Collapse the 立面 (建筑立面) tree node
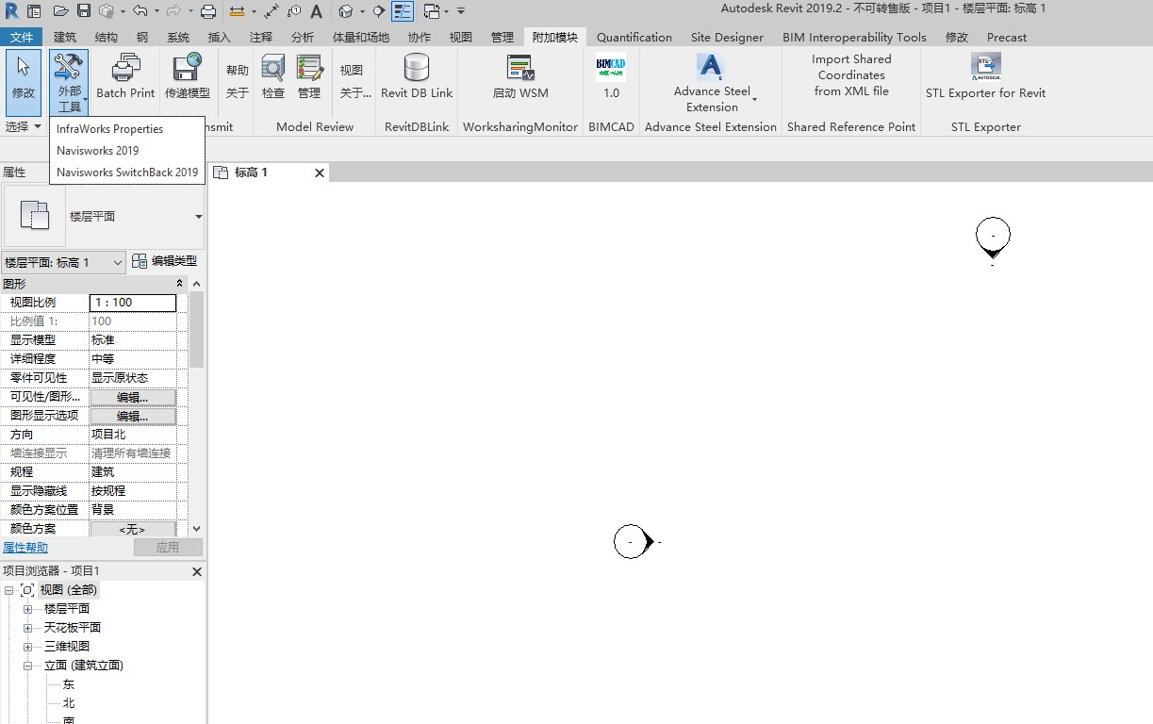Image resolution: width=1153 pixels, height=724 pixels. (28, 666)
